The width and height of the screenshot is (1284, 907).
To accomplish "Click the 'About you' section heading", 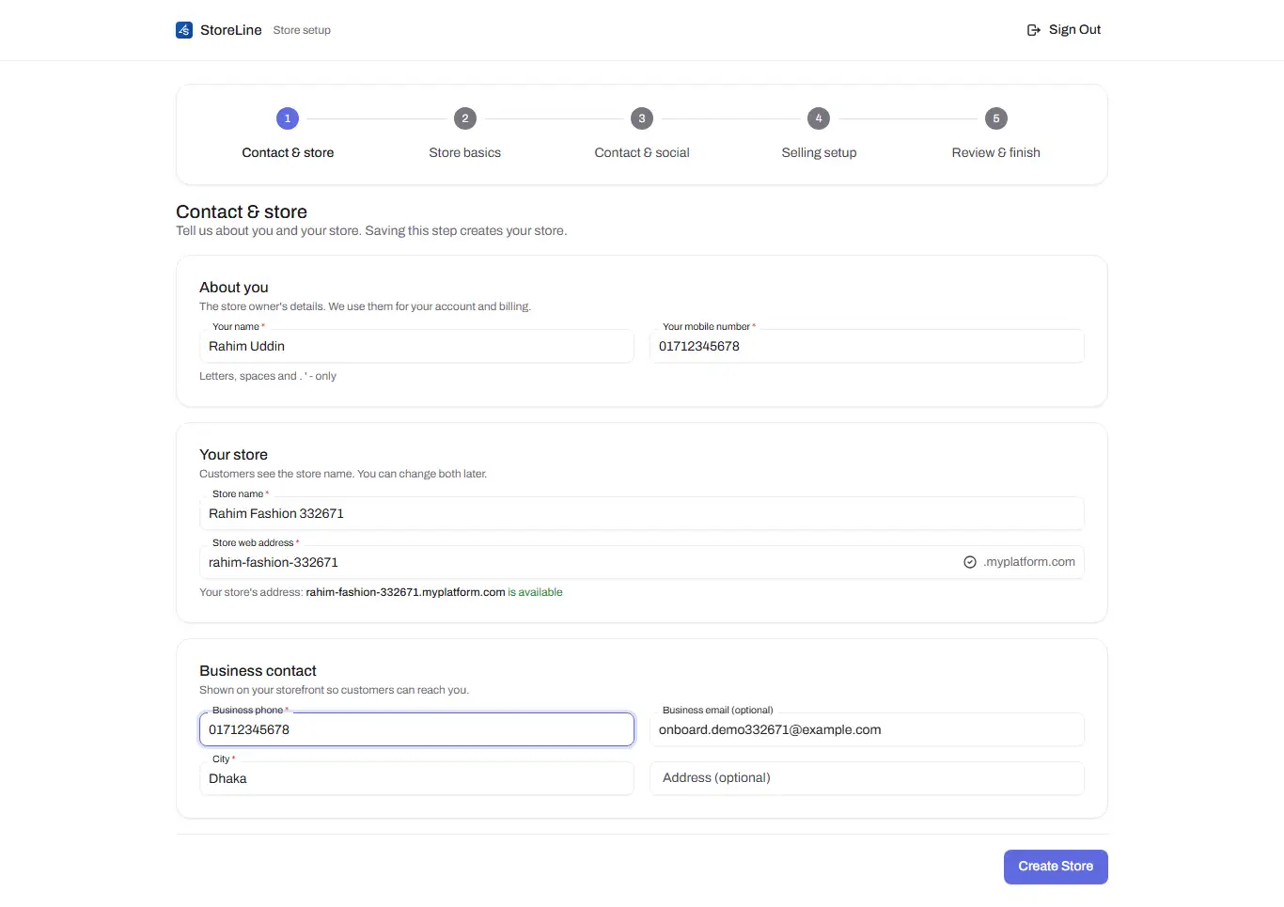I will pyautogui.click(x=234, y=288).
